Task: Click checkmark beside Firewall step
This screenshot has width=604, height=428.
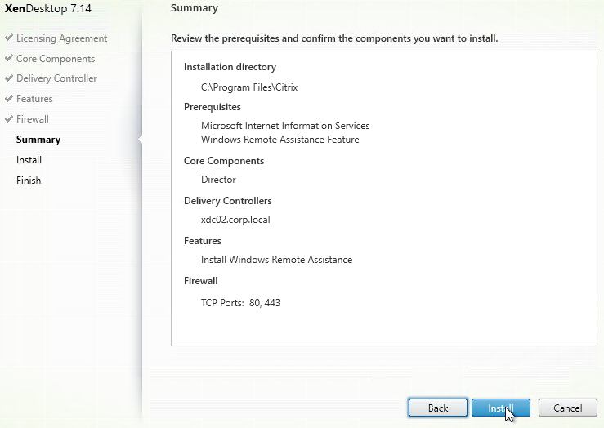Action: pyautogui.click(x=9, y=119)
